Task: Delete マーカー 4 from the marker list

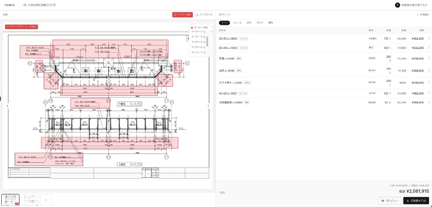Action: (x=204, y=37)
